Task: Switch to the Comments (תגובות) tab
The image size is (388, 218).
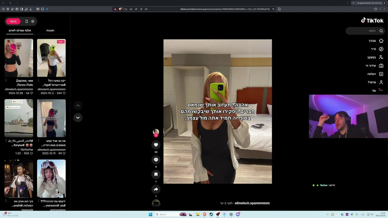Action: pyautogui.click(x=50, y=30)
